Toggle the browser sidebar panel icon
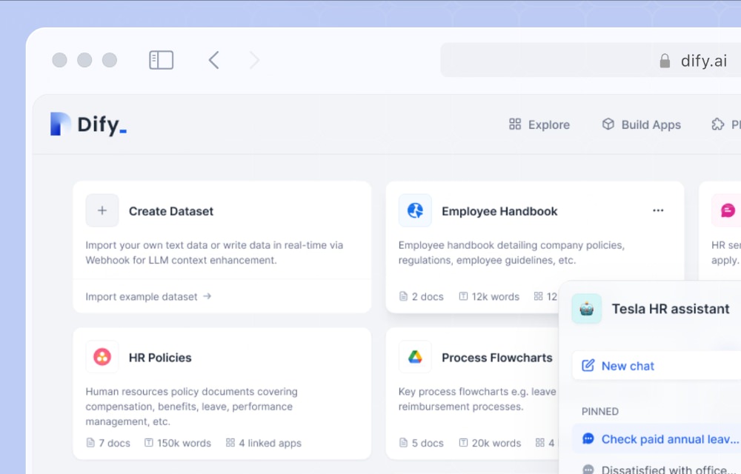This screenshot has width=741, height=474. pyautogui.click(x=161, y=60)
